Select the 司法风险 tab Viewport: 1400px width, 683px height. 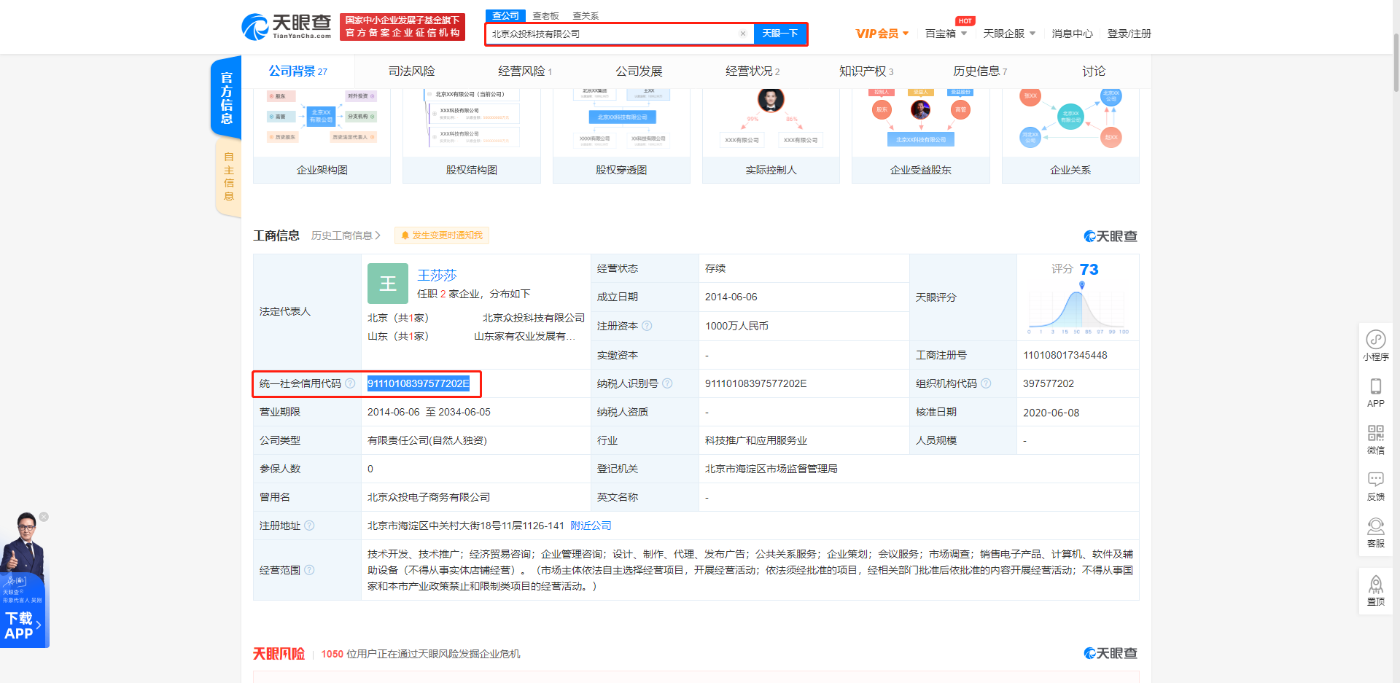point(411,71)
